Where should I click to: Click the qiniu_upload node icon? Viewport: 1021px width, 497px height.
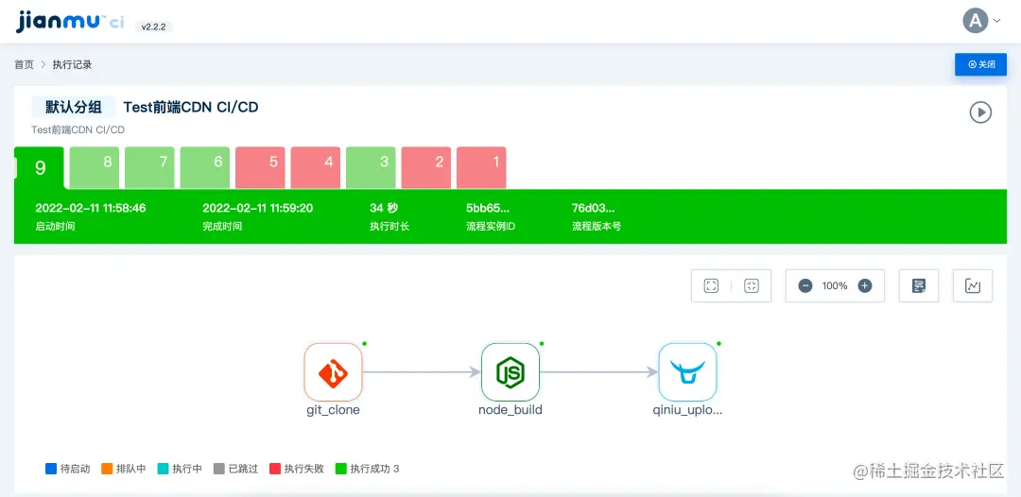687,372
